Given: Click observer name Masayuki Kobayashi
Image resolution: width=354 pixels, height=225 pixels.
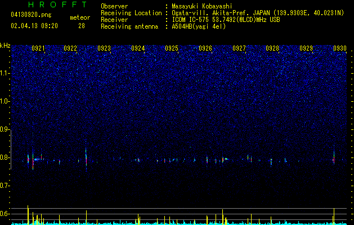Looking at the screenshot, I should pyautogui.click(x=202, y=6).
